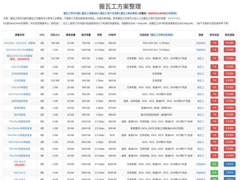This screenshot has height=180, width=240.
Task: Click the $38.00 price cell
Action: click(112, 43)
